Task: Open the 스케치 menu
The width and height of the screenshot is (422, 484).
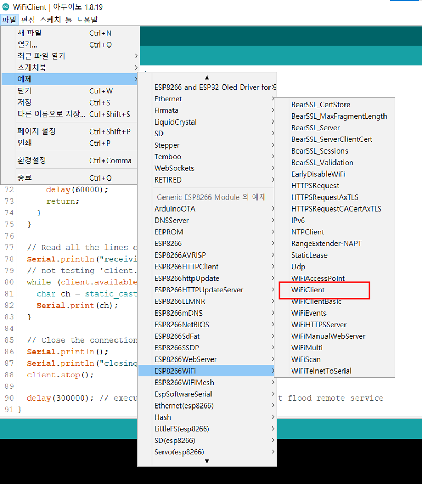Action: click(50, 20)
